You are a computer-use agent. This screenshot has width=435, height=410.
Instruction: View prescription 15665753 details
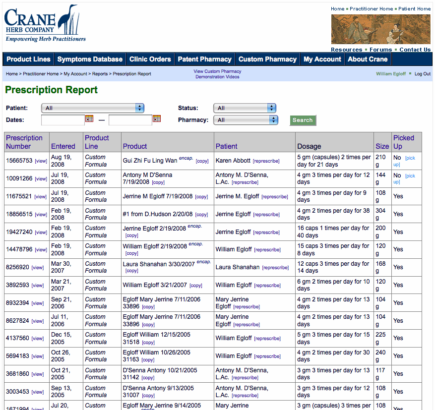[x=41, y=161]
